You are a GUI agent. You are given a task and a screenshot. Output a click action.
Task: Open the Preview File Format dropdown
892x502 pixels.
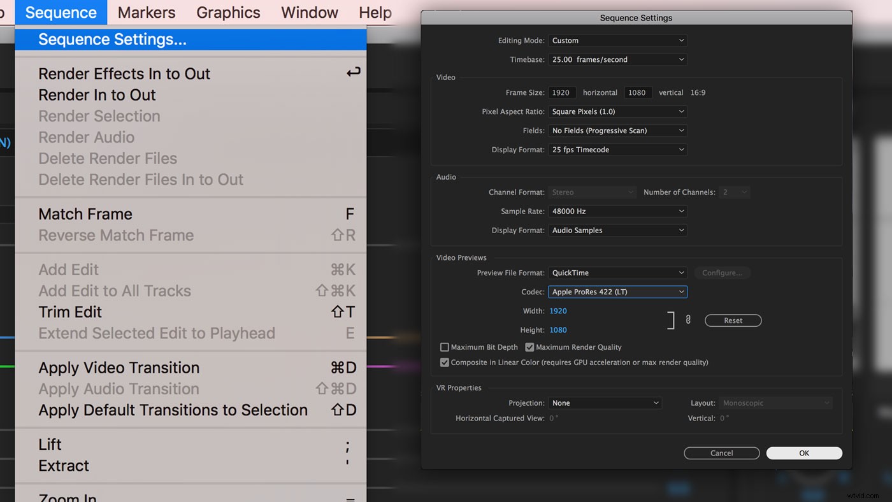point(617,272)
